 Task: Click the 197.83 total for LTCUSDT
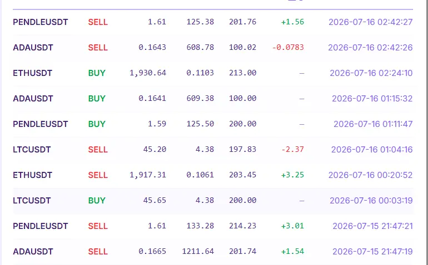(243, 149)
